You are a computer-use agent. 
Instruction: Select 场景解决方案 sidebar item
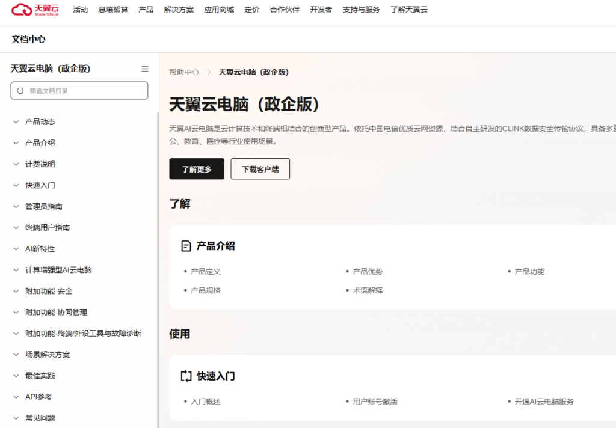click(48, 355)
